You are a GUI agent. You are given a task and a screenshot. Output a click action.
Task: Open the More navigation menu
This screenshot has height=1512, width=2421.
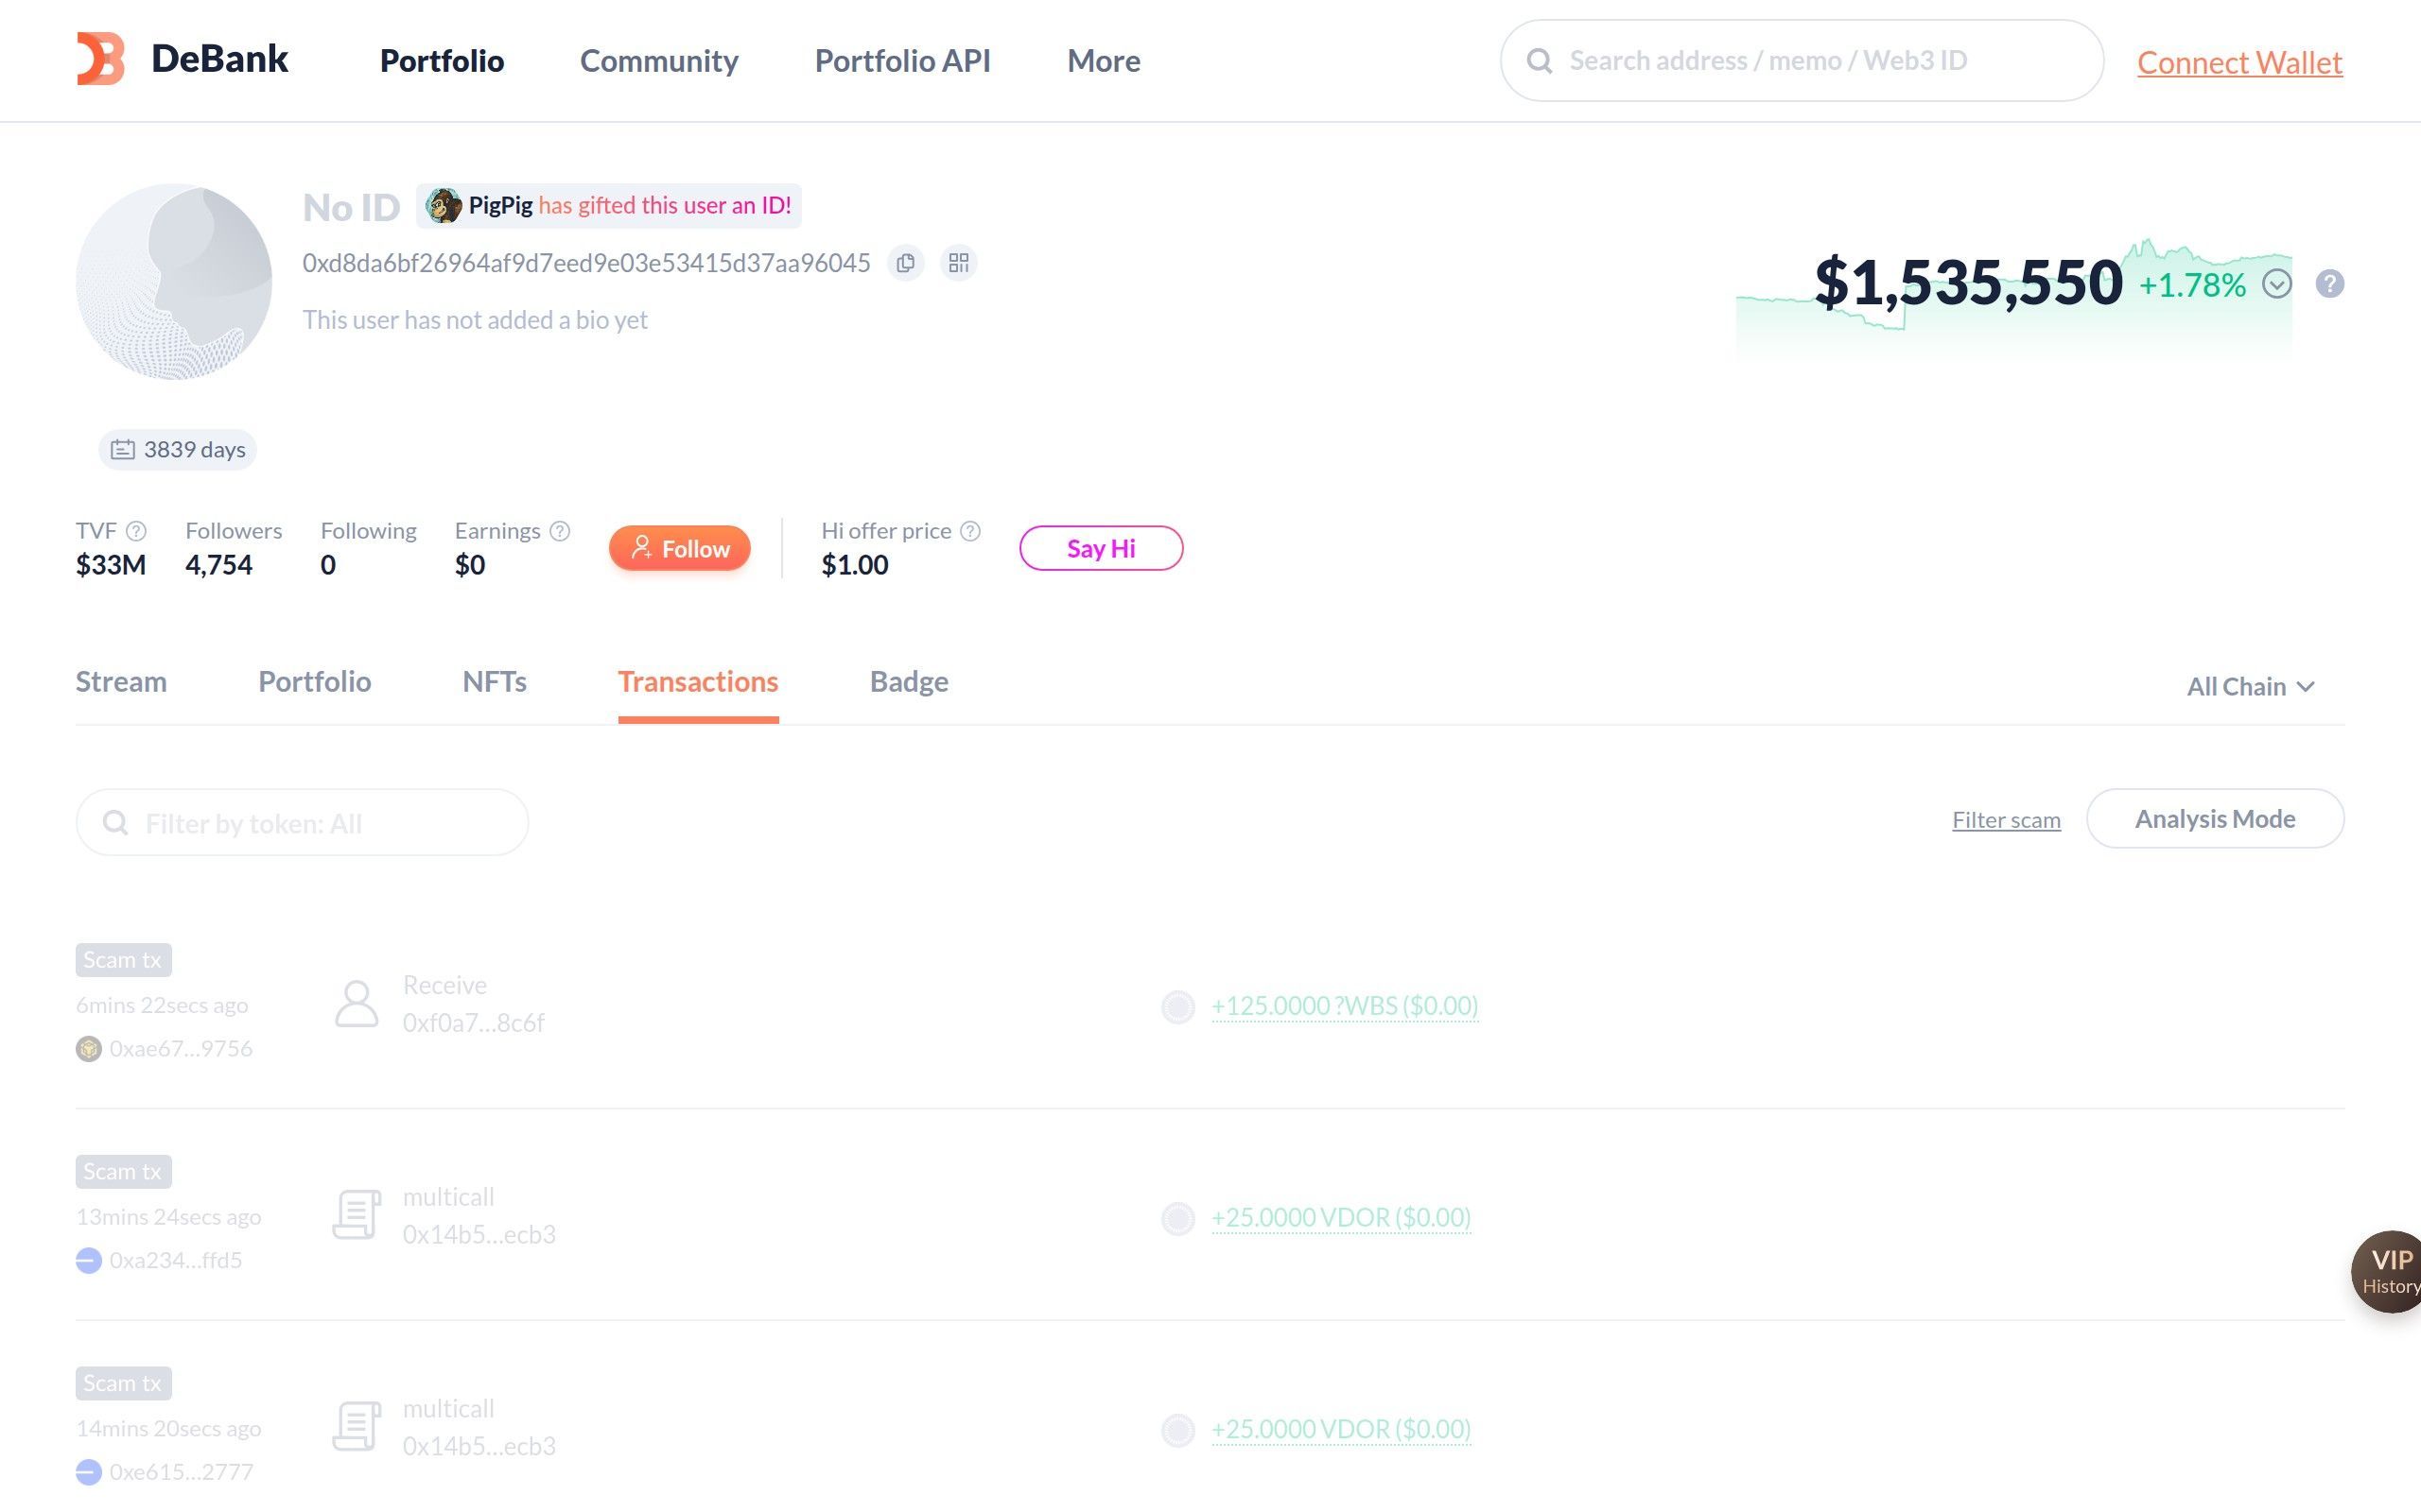point(1103,60)
